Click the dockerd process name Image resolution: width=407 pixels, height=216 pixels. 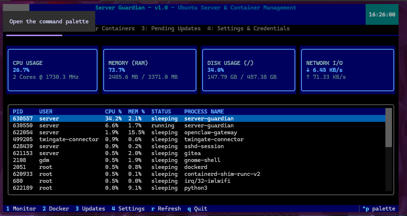196,167
